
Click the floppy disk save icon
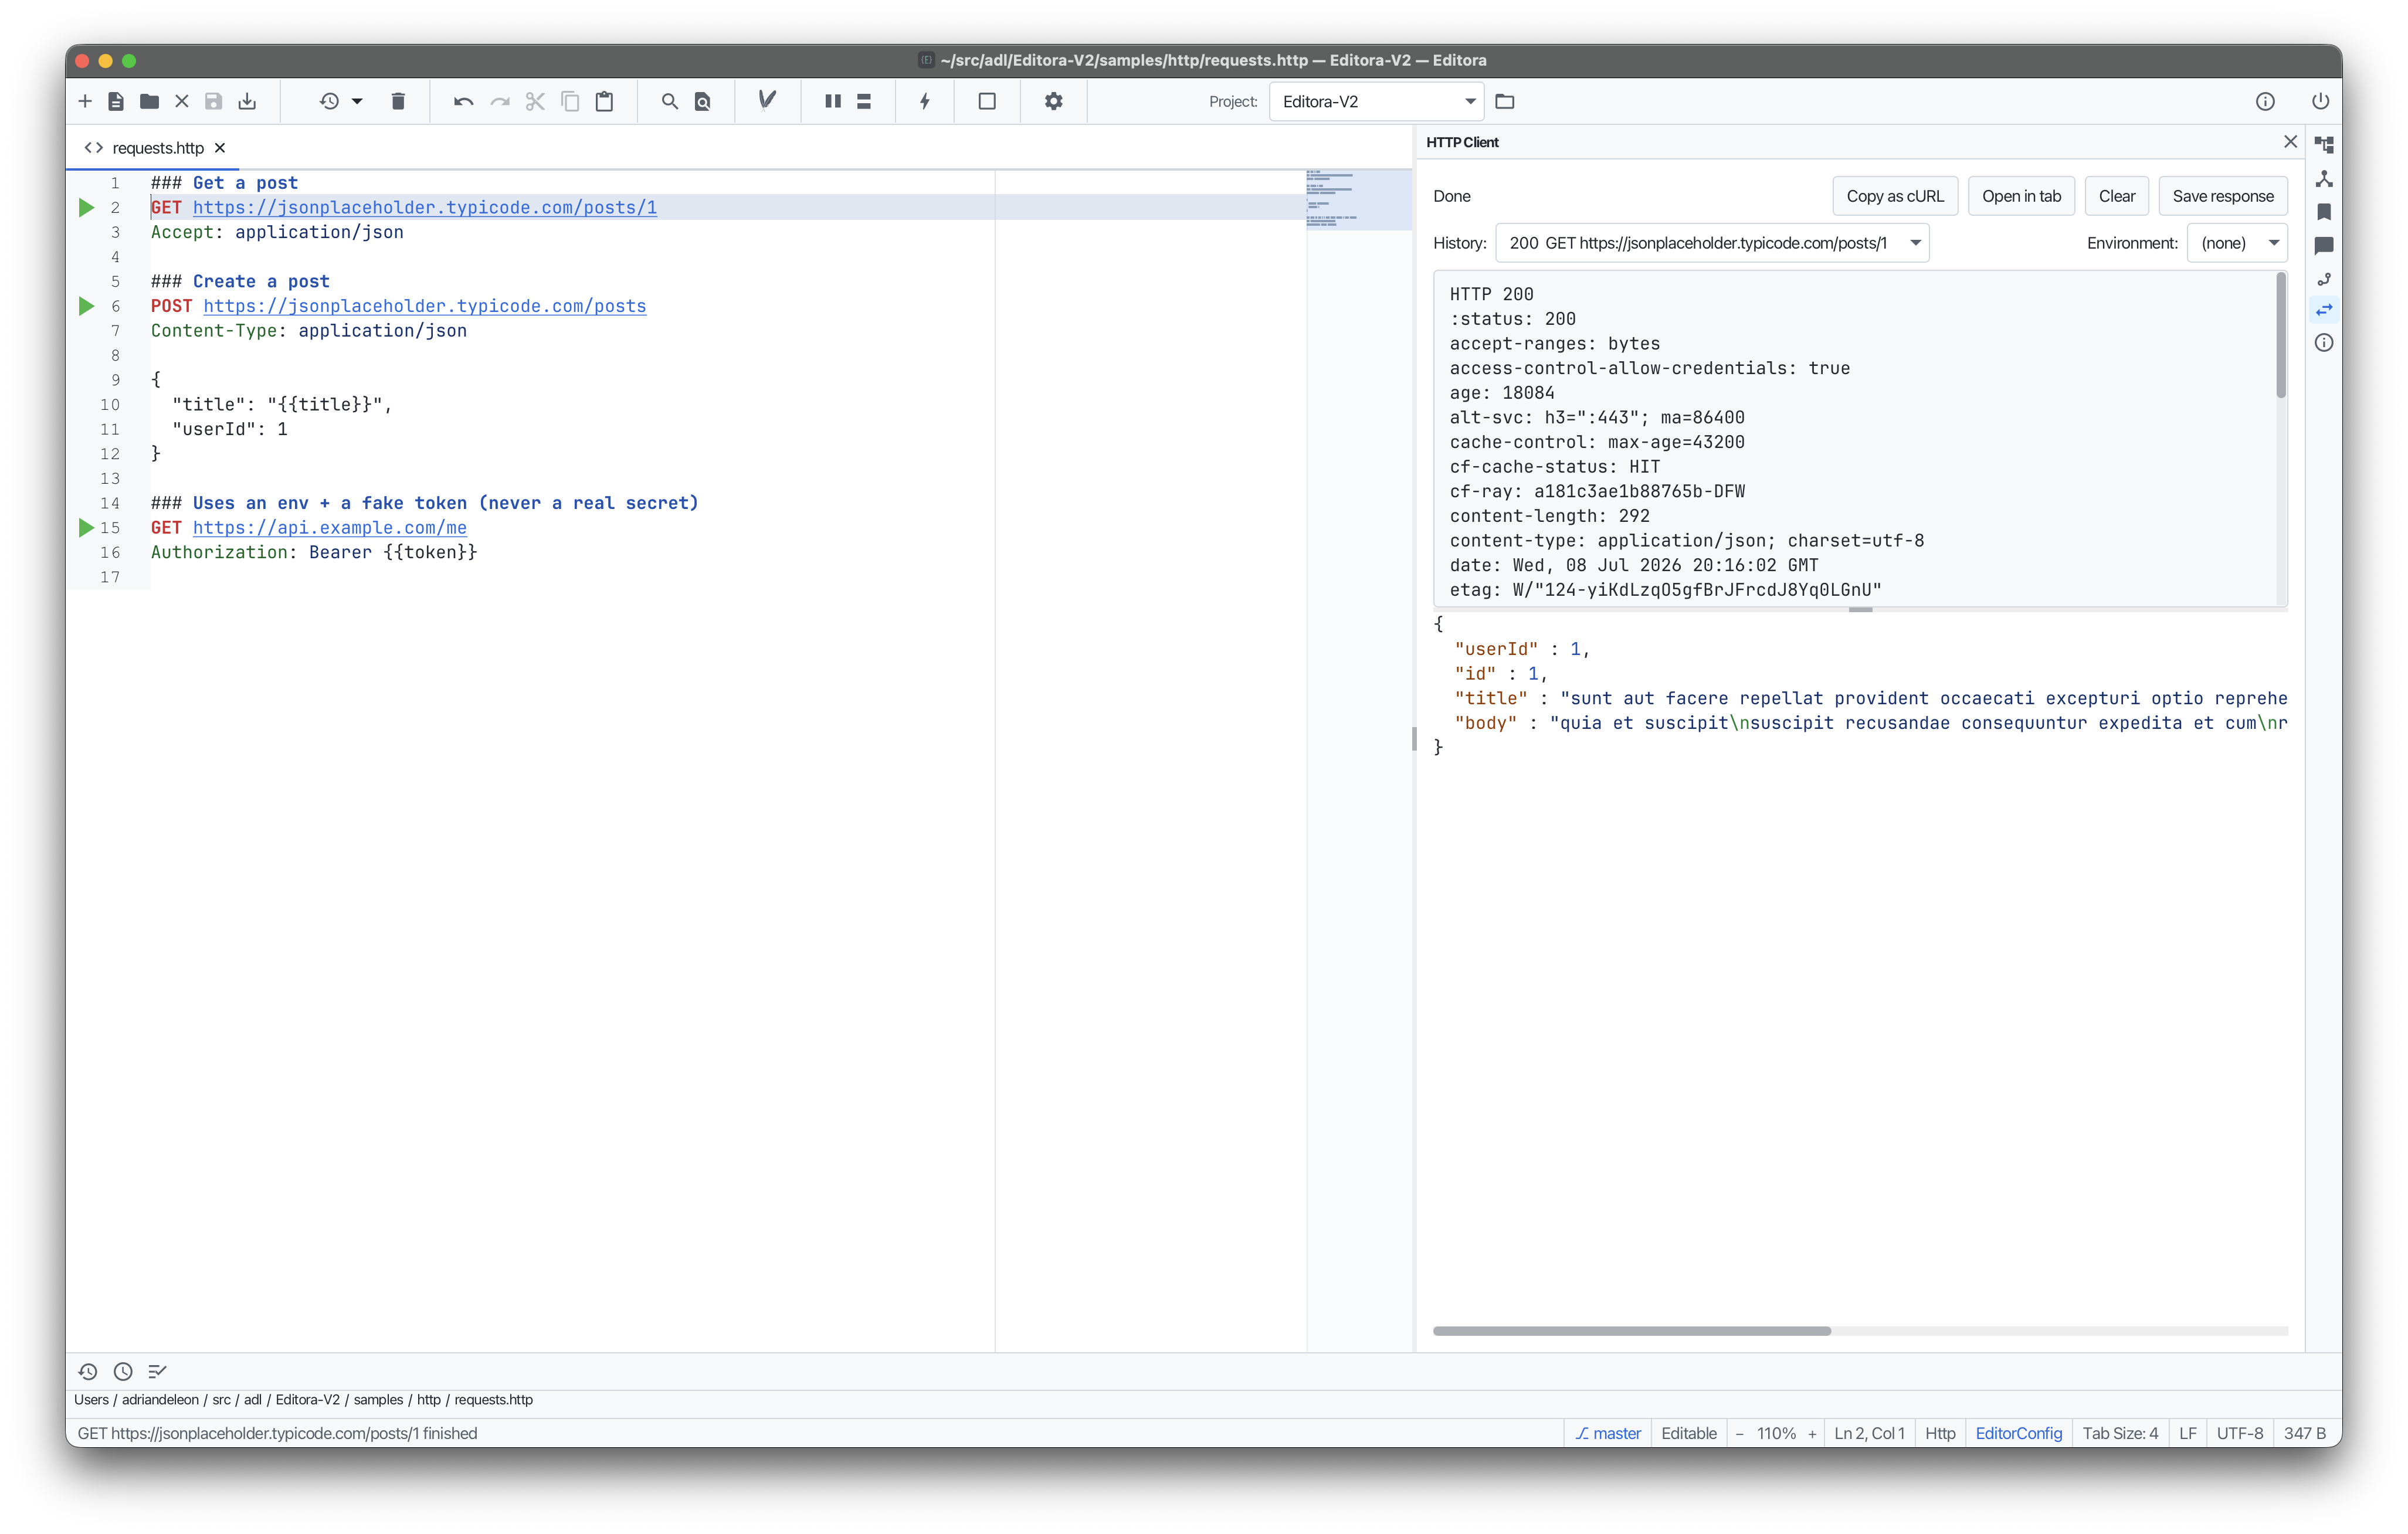pos(213,101)
